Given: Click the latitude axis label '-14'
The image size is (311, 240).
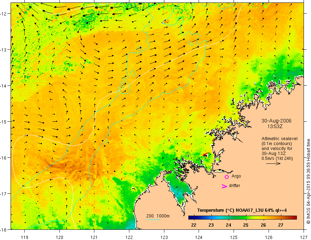Looking at the screenshot, I should [4, 85].
